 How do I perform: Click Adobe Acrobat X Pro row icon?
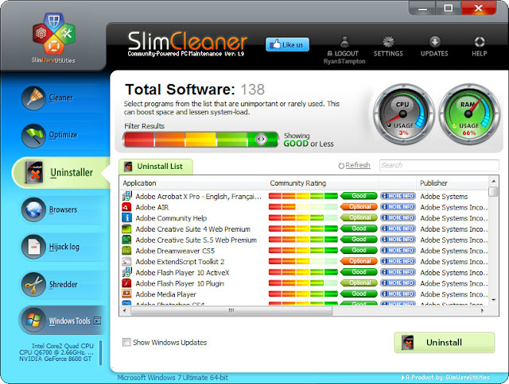pyautogui.click(x=126, y=196)
